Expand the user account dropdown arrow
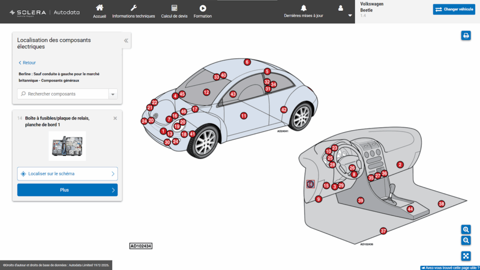This screenshot has width=480, height=270. click(x=350, y=15)
